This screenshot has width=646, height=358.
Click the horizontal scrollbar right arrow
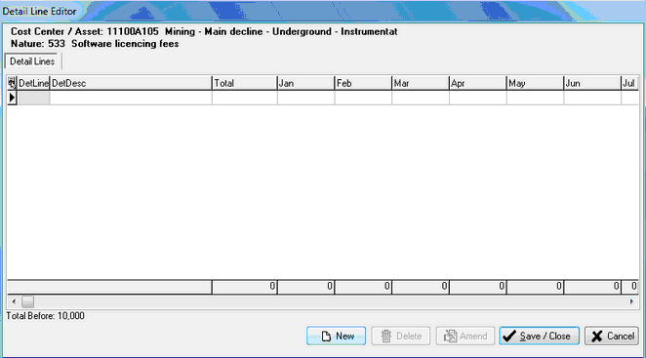[631, 301]
